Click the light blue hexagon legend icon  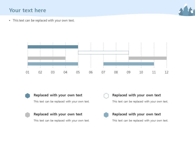click(x=106, y=115)
